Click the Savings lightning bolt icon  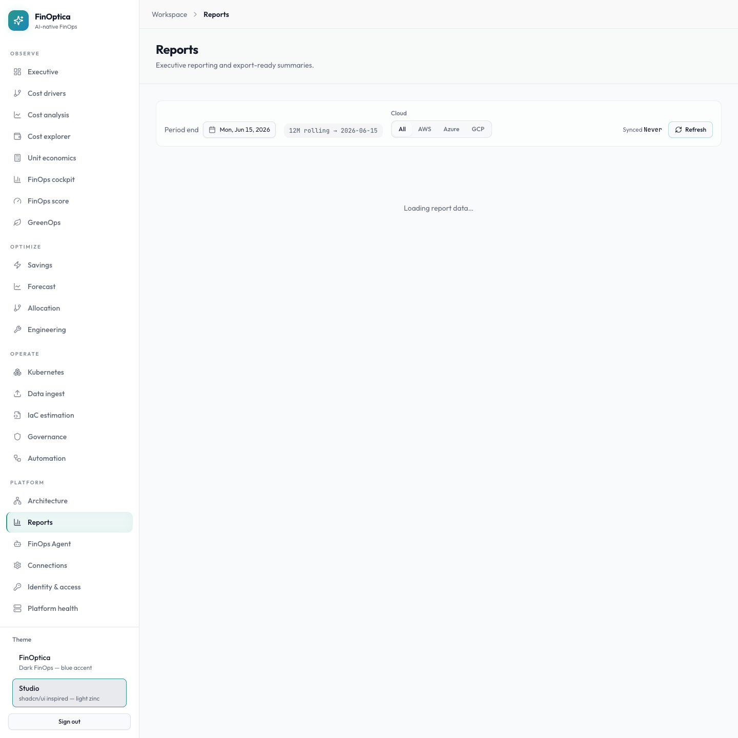(x=17, y=265)
